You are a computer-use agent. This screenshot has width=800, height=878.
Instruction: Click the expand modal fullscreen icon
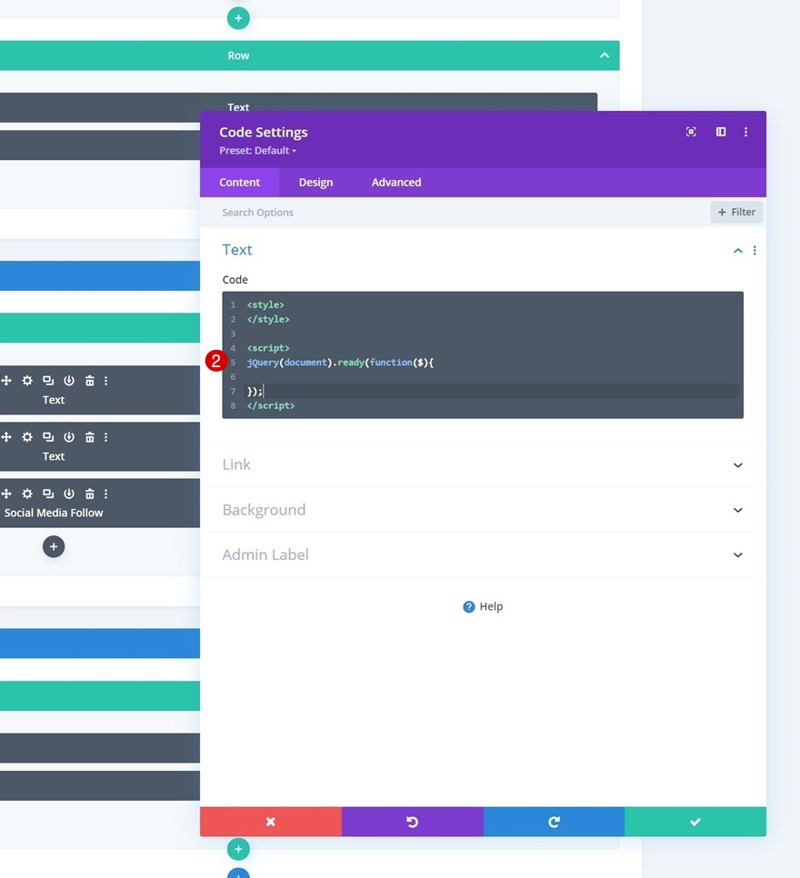[691, 132]
